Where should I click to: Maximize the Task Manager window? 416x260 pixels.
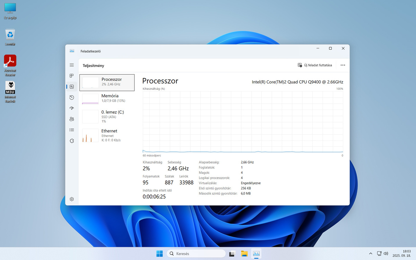(330, 48)
